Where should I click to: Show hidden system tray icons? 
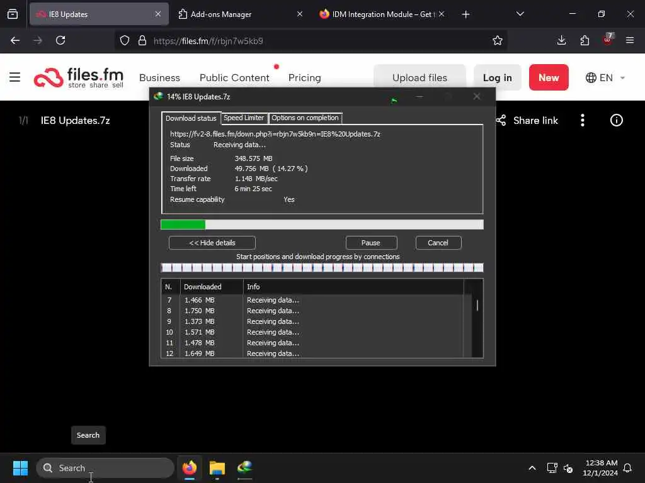[x=532, y=468]
